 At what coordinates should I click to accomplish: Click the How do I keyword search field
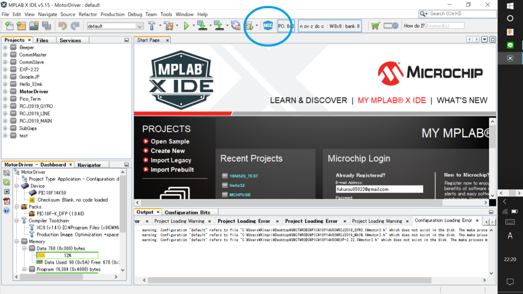(x=445, y=26)
